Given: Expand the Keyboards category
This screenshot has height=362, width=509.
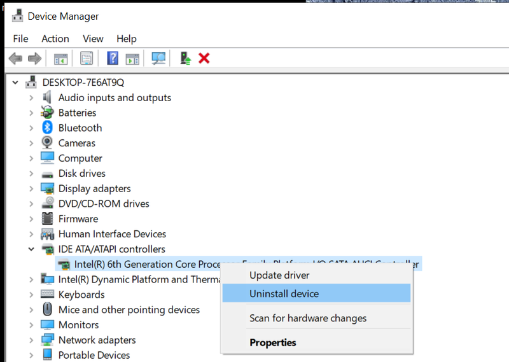Looking at the screenshot, I should tap(31, 295).
